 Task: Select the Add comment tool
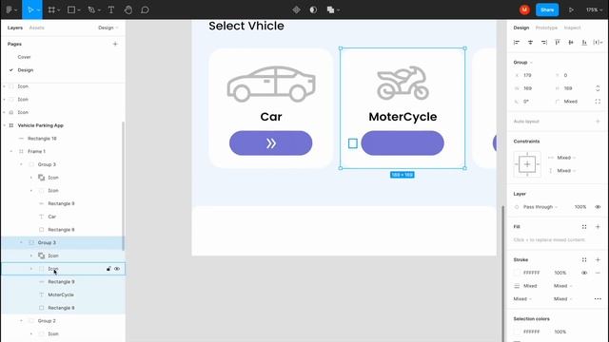point(145,9)
